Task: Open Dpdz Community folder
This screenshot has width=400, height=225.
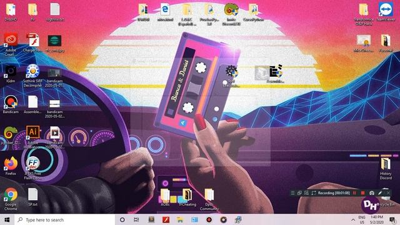Action: click(209, 199)
